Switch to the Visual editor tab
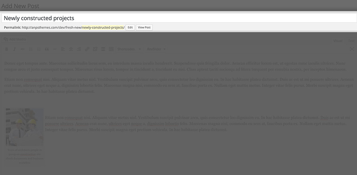357x175 pixels. point(338,41)
